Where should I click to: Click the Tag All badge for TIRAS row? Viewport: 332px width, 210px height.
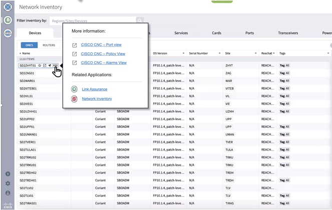tap(284, 203)
